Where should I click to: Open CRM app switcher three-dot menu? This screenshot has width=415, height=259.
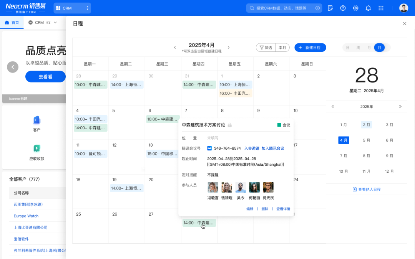[88, 8]
